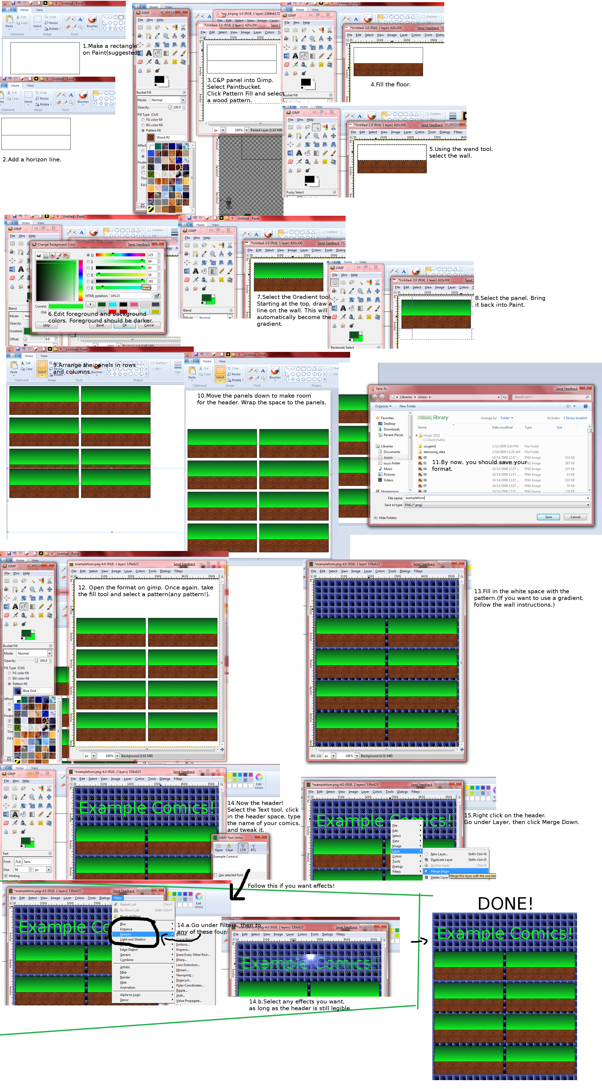This screenshot has height=1089, width=602.
Task: Pick cyan swatch in color history
Action: pos(112,304)
